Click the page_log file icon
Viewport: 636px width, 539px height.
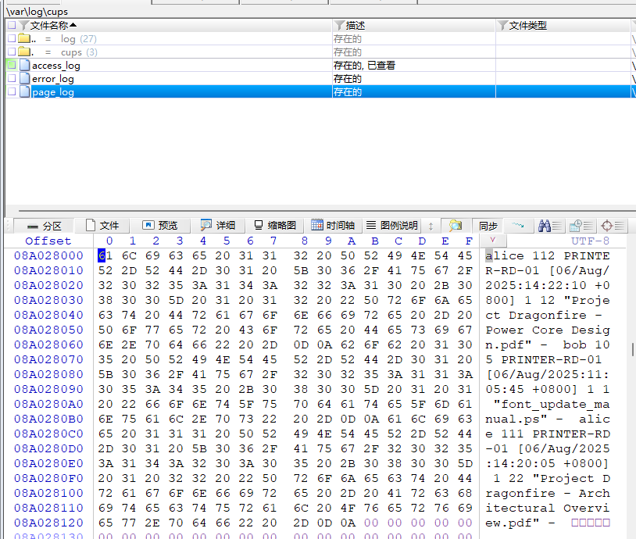25,91
